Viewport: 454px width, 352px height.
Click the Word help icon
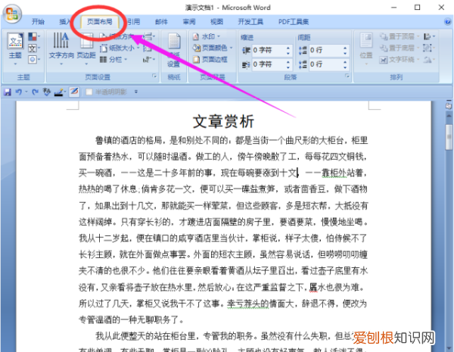pos(447,21)
